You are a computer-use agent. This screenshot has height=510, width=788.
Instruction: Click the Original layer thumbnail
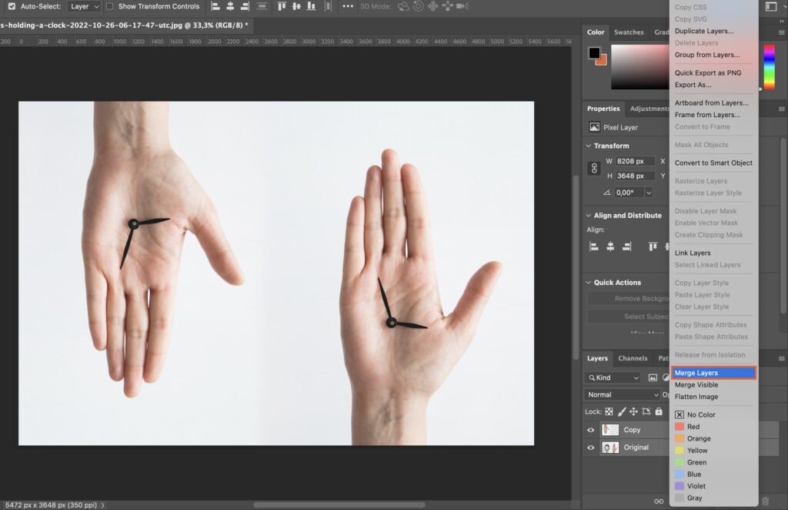coord(611,447)
